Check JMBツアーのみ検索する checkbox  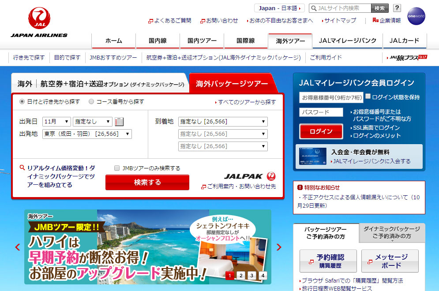pyautogui.click(x=117, y=168)
